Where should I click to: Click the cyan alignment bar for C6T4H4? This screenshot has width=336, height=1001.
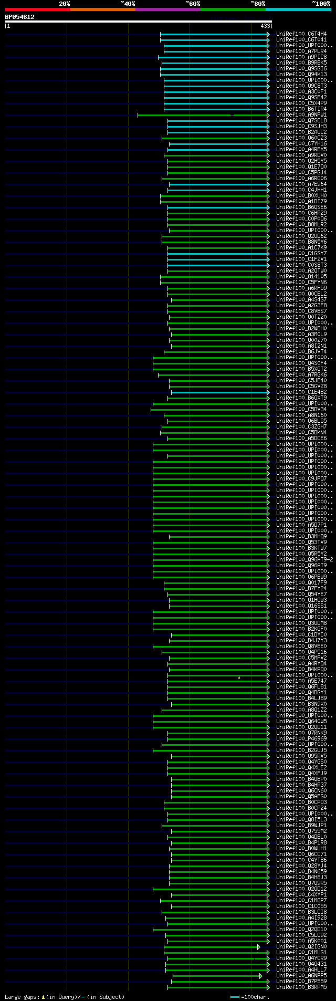point(215,34)
